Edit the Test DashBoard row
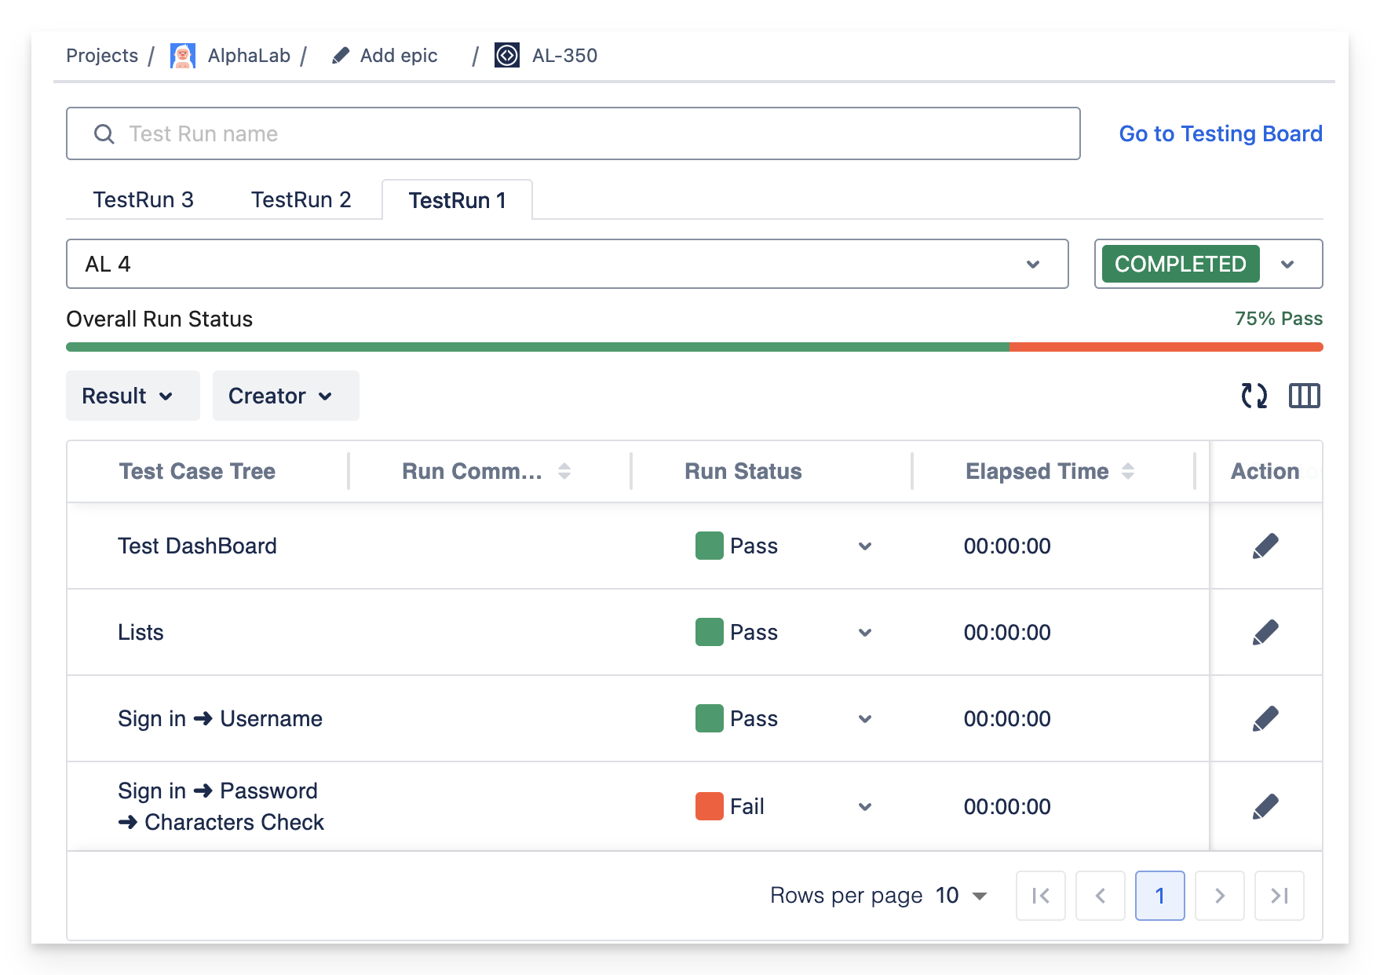The width and height of the screenshot is (1380, 975). pos(1265,546)
